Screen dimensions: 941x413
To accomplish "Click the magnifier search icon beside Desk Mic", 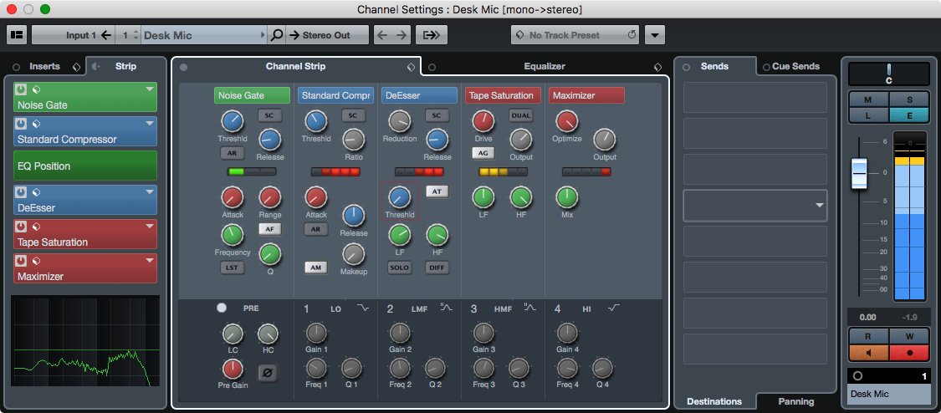I will tap(277, 35).
